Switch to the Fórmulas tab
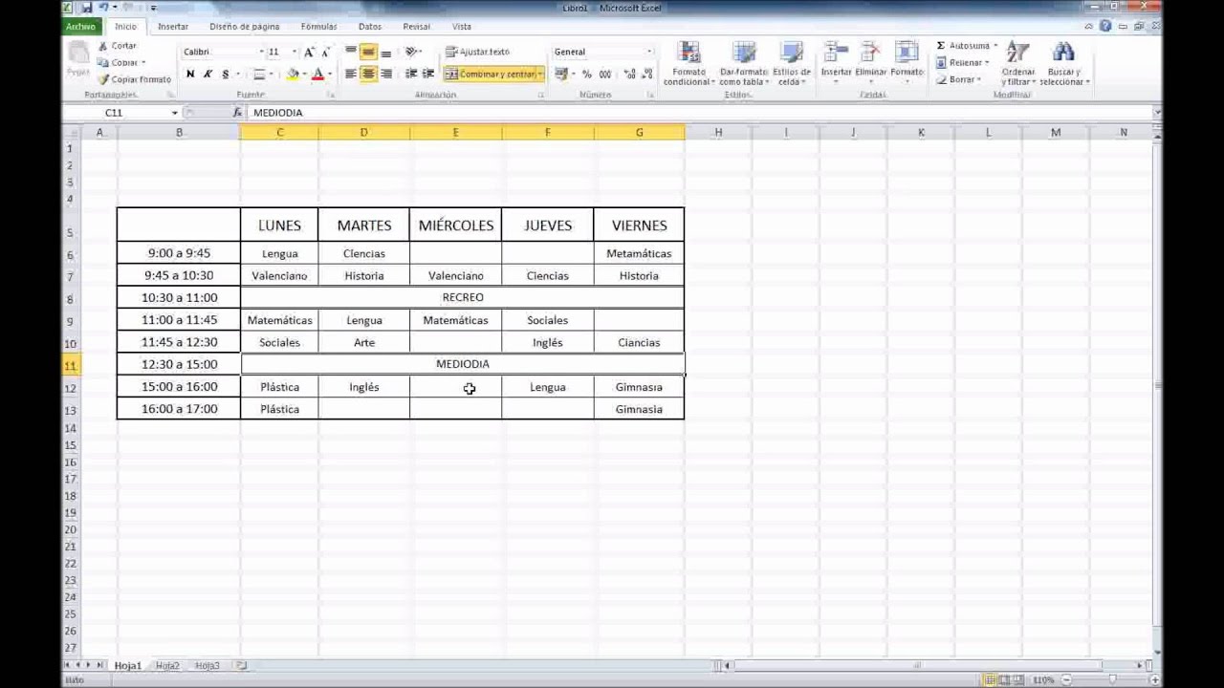This screenshot has width=1224, height=688. tap(318, 27)
